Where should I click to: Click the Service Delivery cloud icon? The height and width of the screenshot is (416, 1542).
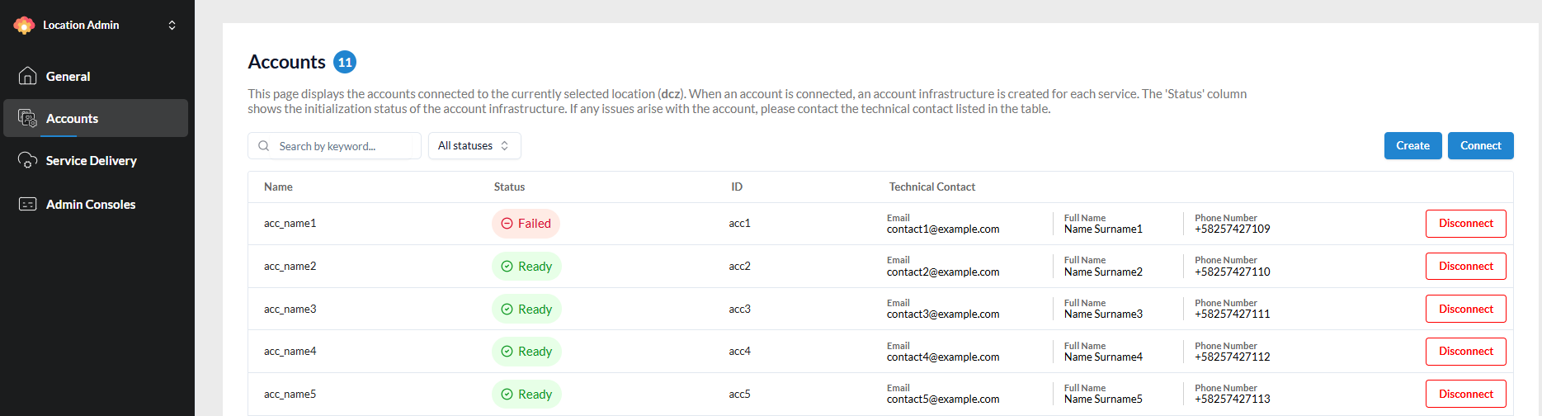point(27,161)
